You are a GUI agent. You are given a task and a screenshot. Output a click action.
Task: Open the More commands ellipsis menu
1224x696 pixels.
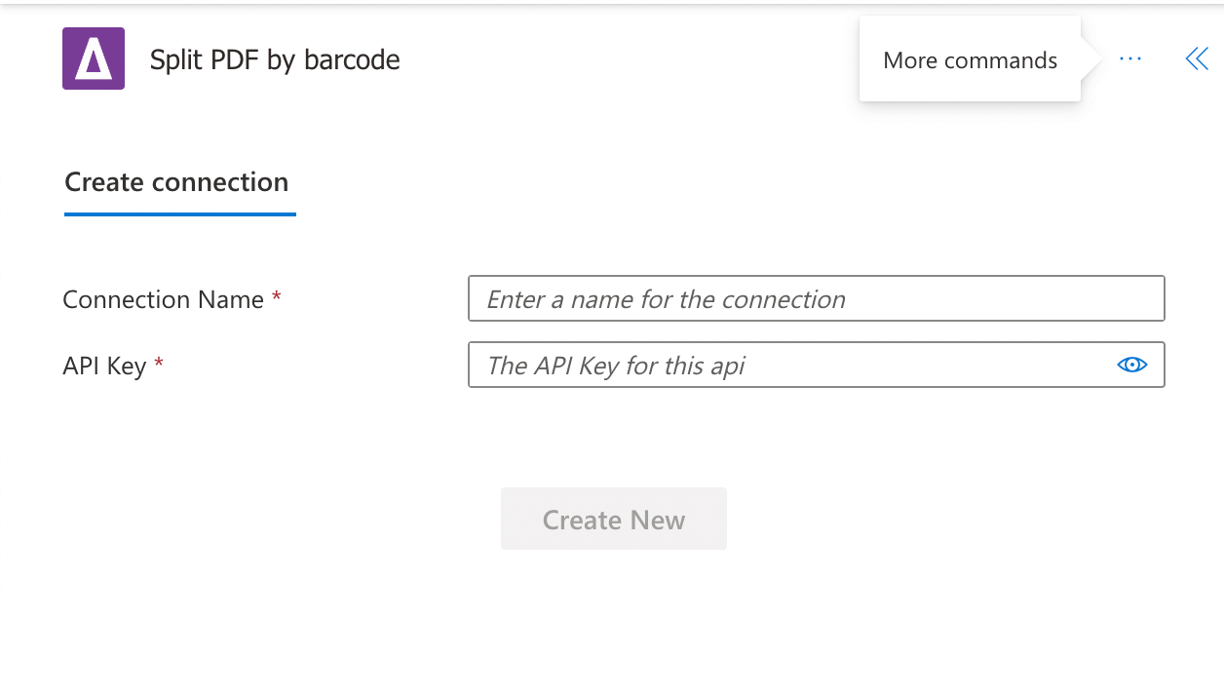click(1129, 59)
